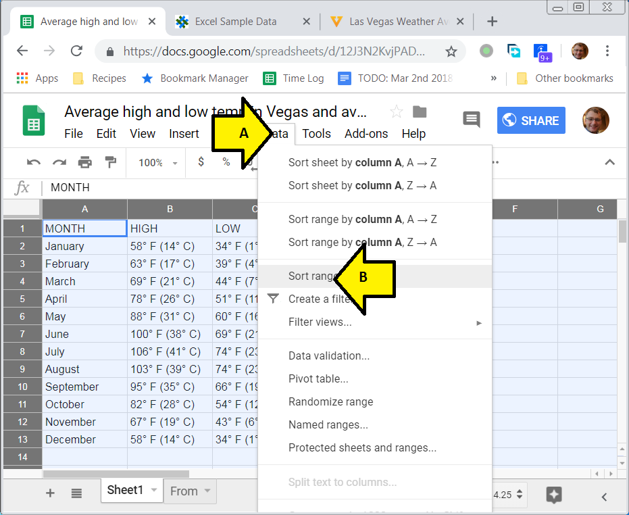Star this spreadsheet document

[397, 112]
